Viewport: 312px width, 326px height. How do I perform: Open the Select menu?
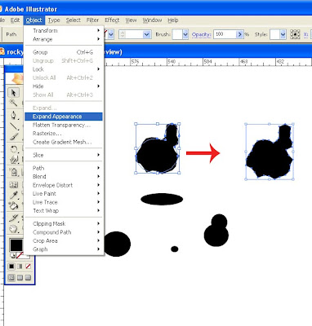(x=73, y=20)
